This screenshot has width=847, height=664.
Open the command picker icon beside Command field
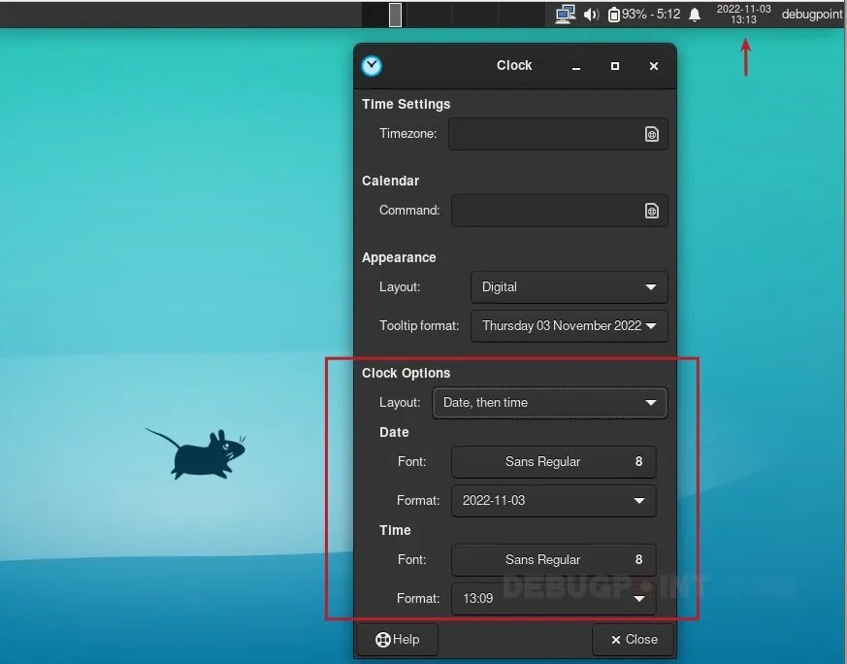coord(652,211)
